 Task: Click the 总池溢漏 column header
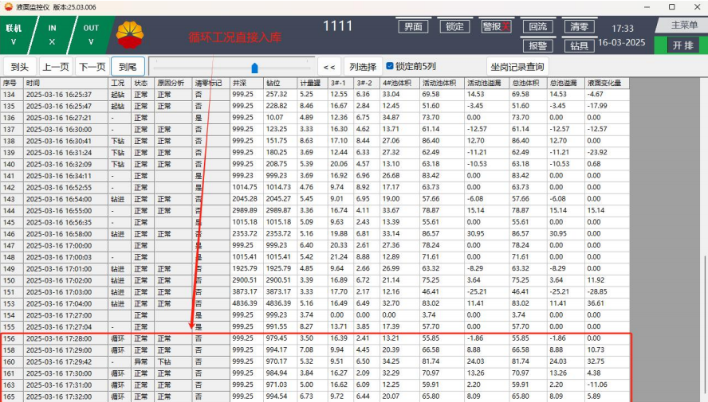566,83
